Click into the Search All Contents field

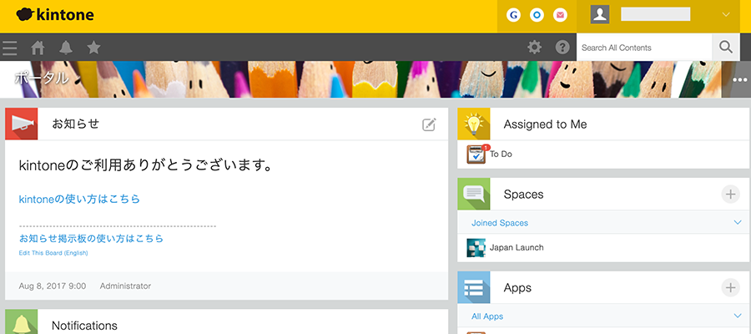pos(643,48)
